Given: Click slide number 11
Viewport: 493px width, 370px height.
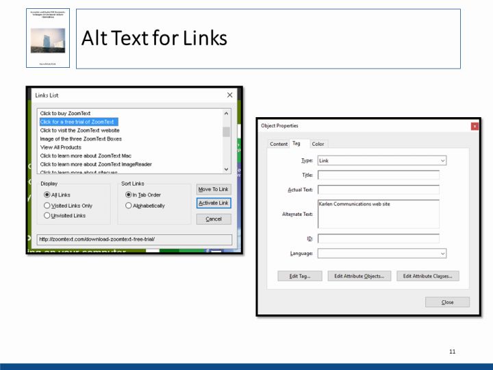Looking at the screenshot, I should coord(452,351).
